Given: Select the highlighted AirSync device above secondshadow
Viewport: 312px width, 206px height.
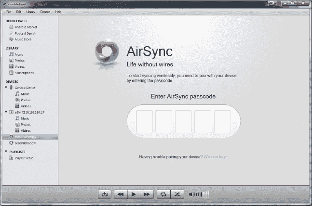Looking at the screenshot, I should point(30,137).
